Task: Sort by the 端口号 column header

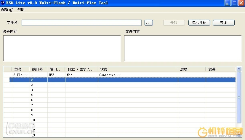Action: point(38,69)
